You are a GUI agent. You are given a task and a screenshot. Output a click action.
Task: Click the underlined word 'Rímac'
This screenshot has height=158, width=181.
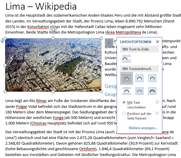[41, 101]
